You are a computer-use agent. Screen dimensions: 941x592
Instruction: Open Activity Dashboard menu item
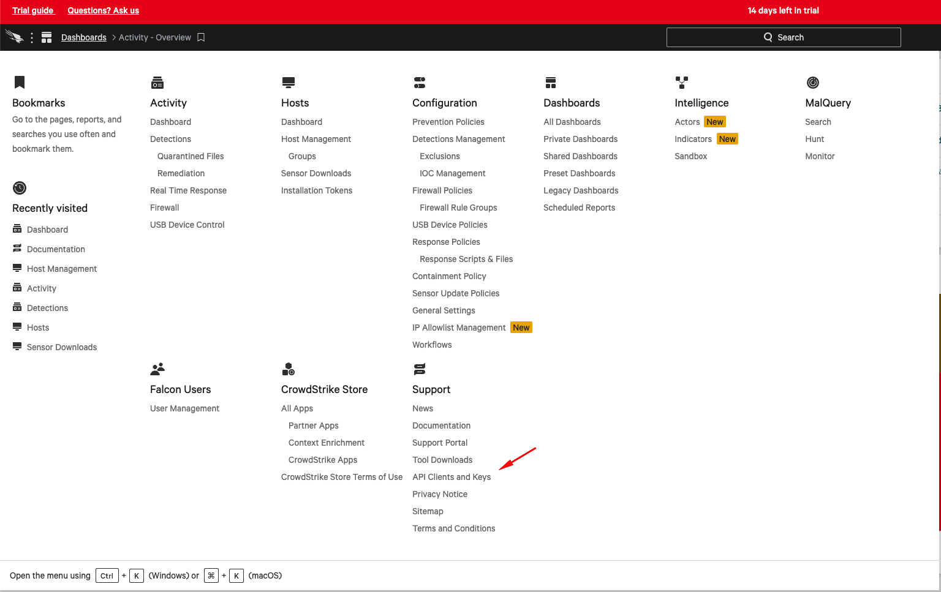pos(170,122)
